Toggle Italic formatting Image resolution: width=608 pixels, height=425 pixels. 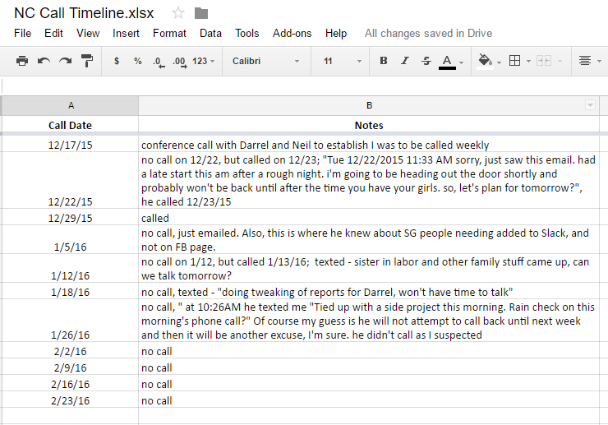pyautogui.click(x=405, y=61)
